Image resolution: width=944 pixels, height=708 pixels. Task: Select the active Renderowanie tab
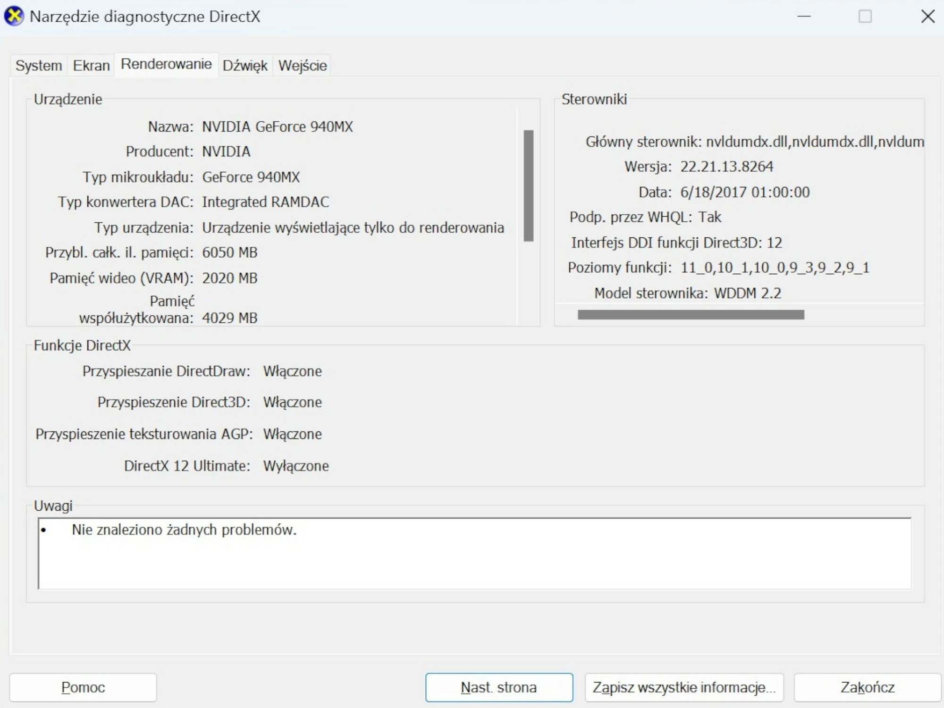(166, 64)
